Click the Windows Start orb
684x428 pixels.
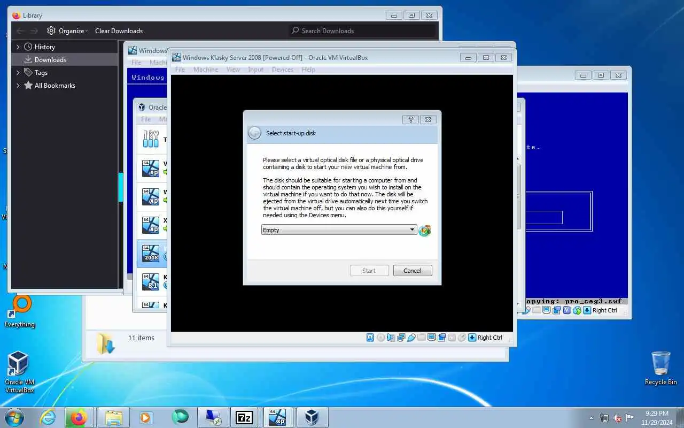coord(14,417)
